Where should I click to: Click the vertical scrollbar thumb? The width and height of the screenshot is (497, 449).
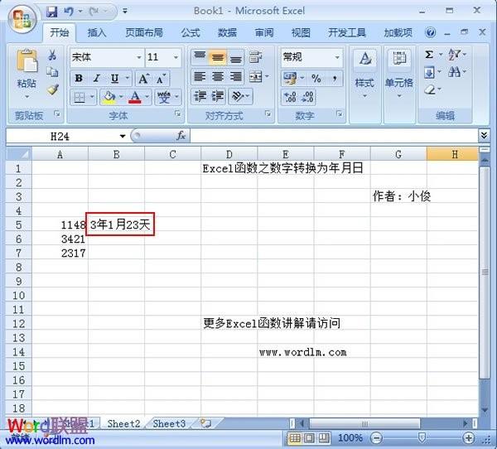tap(485, 272)
